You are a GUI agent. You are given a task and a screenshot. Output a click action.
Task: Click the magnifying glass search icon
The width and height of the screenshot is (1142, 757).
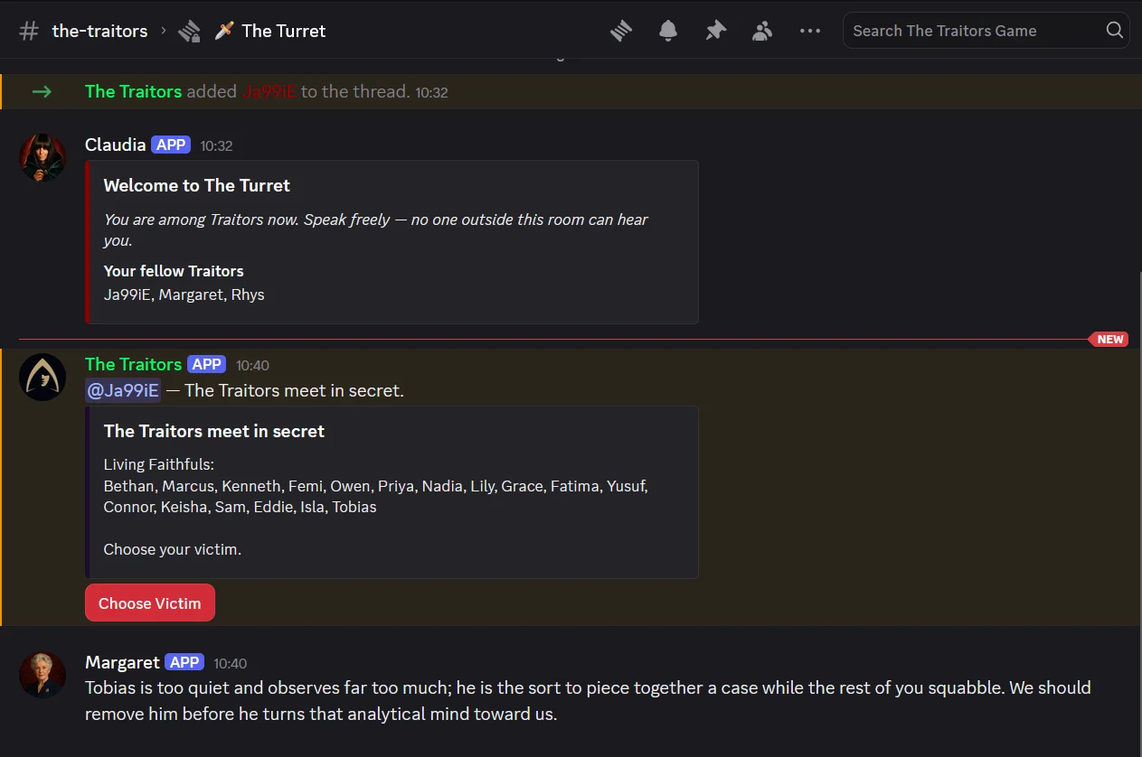pyautogui.click(x=1115, y=31)
